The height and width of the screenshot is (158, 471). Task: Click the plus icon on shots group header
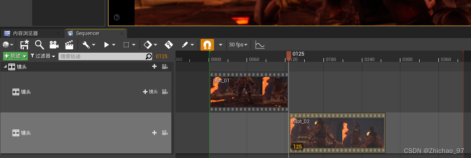pos(154,66)
